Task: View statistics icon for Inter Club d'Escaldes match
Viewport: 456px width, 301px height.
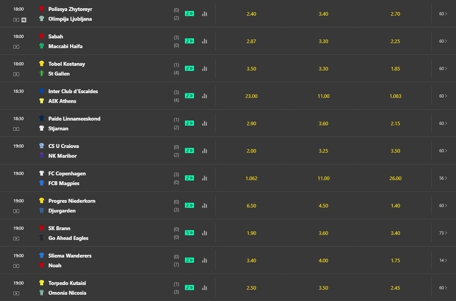Action: (205, 96)
